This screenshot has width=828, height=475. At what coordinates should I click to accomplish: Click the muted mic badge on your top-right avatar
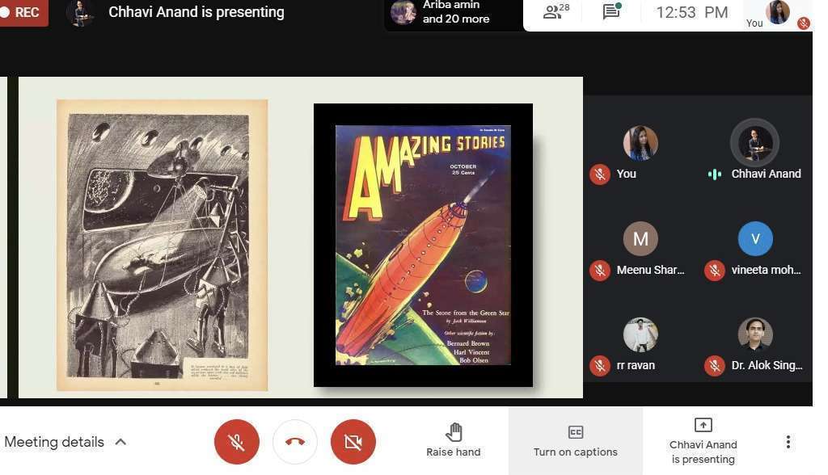click(803, 23)
